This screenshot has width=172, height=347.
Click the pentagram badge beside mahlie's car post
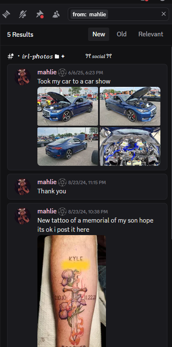pos(62,72)
